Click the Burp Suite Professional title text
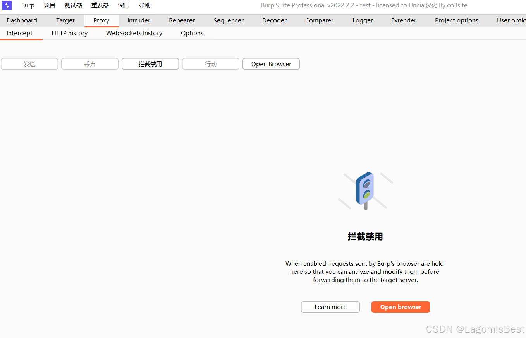Viewport: 526px width, 338px height. [x=364, y=5]
